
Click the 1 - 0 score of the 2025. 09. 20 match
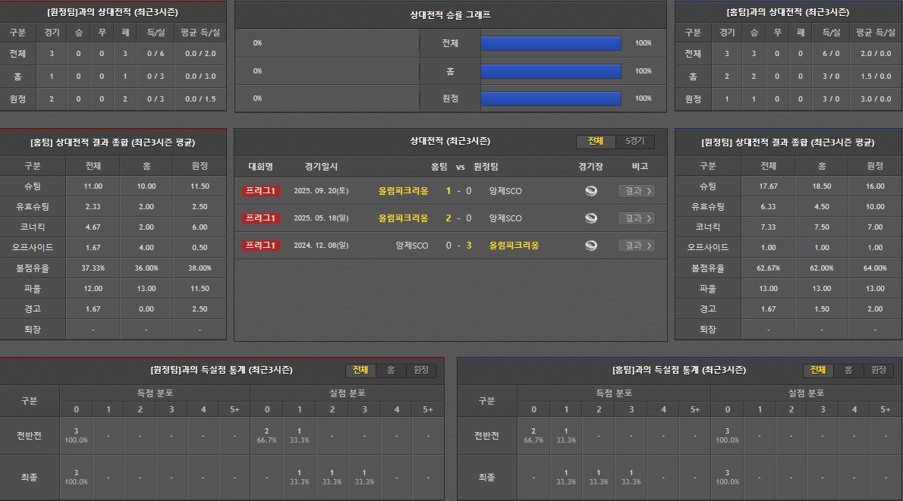click(458, 191)
